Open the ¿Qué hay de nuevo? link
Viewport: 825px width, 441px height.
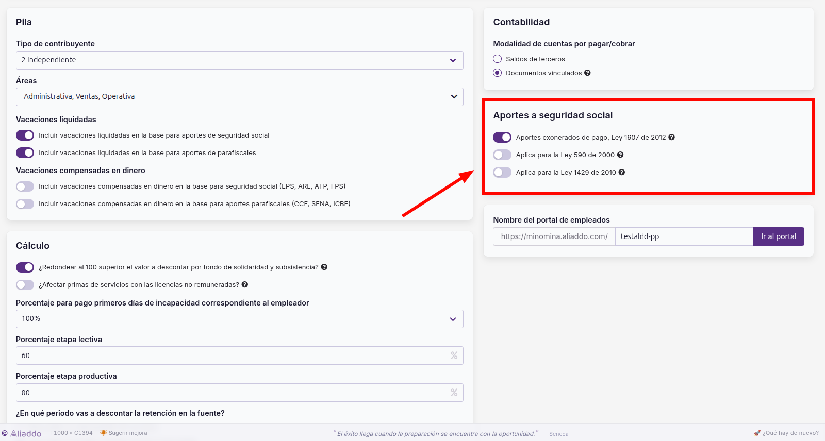[790, 433]
